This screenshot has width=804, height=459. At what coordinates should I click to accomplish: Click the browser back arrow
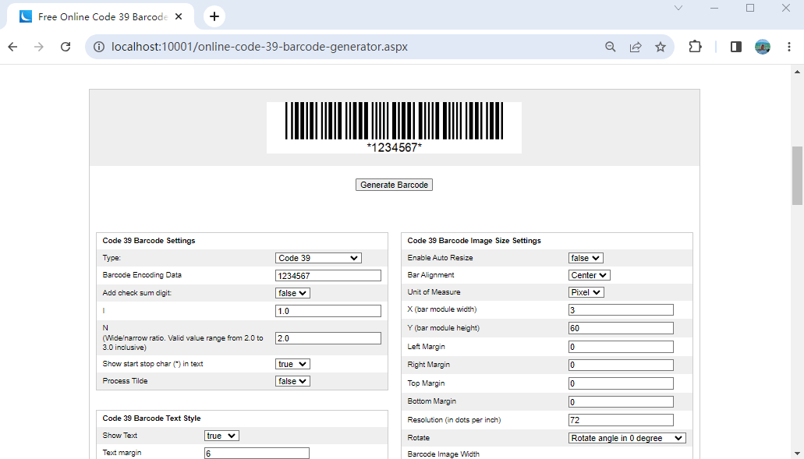pos(12,47)
